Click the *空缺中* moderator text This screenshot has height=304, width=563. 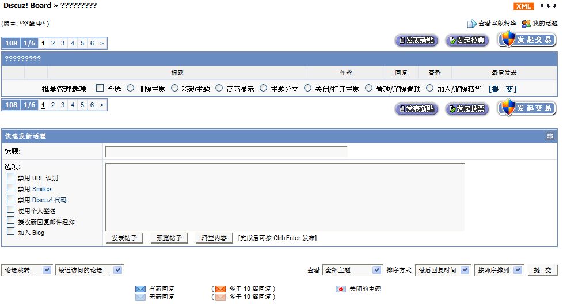click(x=32, y=24)
